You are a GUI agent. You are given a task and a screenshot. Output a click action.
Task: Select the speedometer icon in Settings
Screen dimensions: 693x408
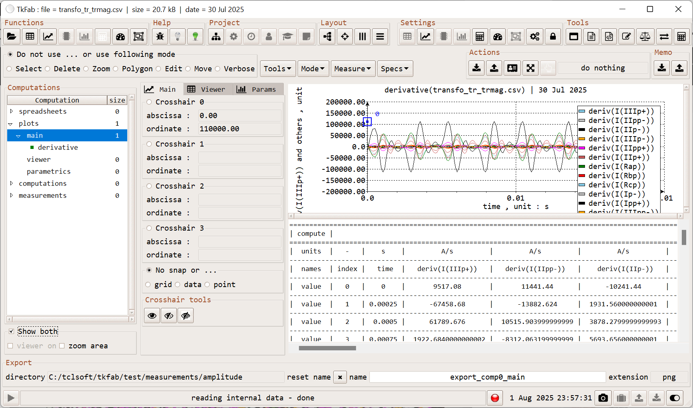pyautogui.click(x=498, y=36)
